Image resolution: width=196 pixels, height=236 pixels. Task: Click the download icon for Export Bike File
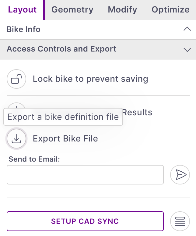[x=16, y=139]
